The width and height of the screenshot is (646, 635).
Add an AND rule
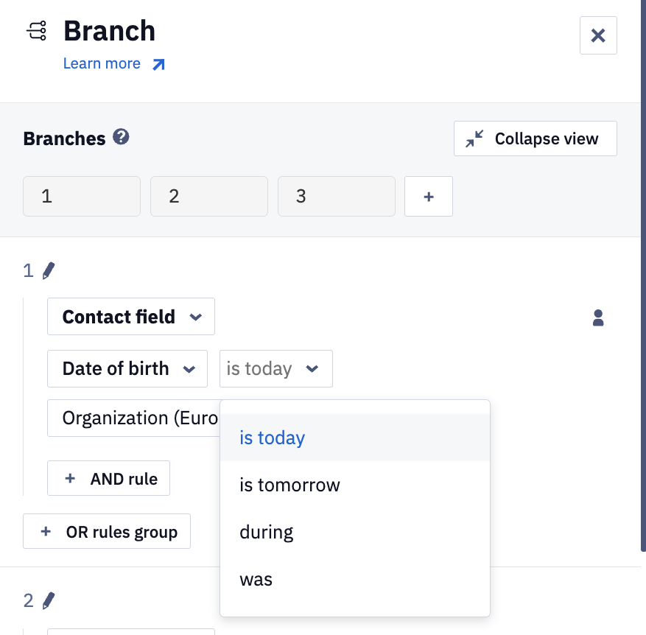point(108,478)
